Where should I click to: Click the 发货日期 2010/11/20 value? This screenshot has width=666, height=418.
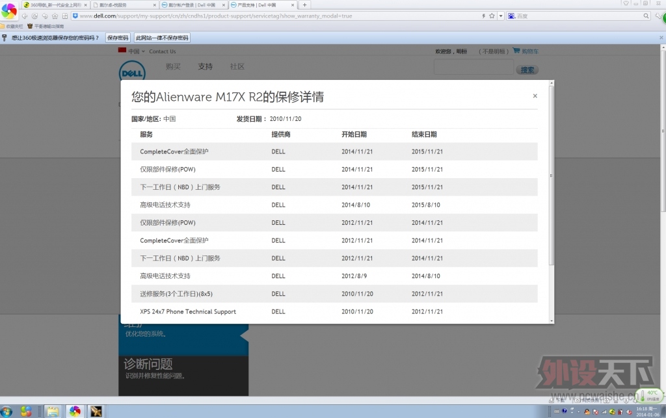pyautogui.click(x=286, y=119)
